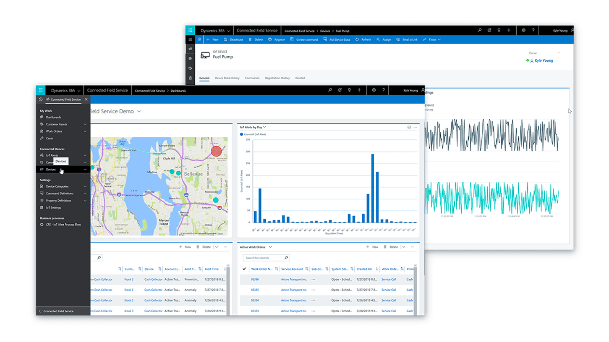Click Email a Link command
Image resolution: width=609 pixels, height=342 pixels.
click(407, 39)
